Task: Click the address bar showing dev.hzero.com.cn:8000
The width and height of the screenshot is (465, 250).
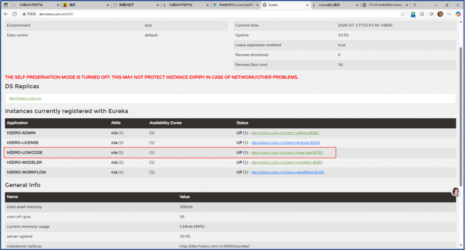Action: coord(204,14)
